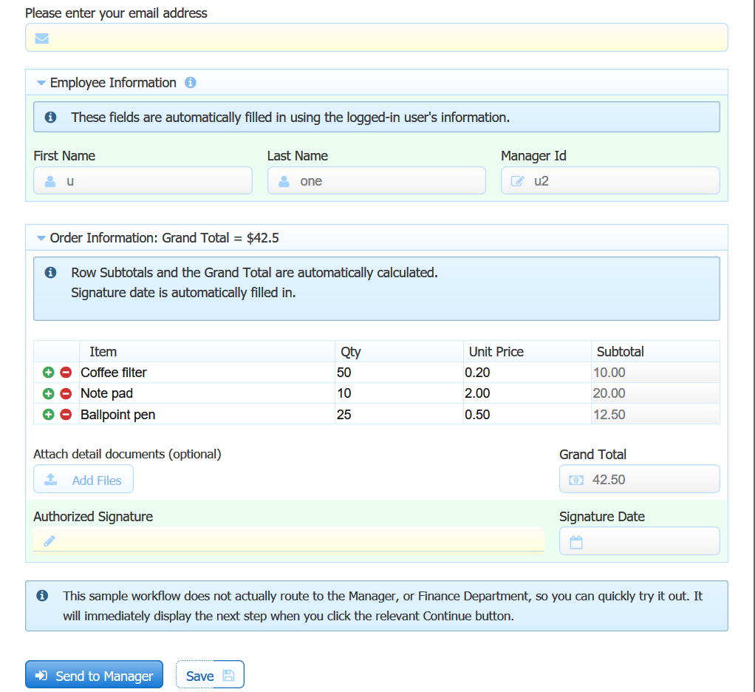The image size is (755, 692).
Task: Click the calendar icon in Signature Date
Action: click(576, 542)
